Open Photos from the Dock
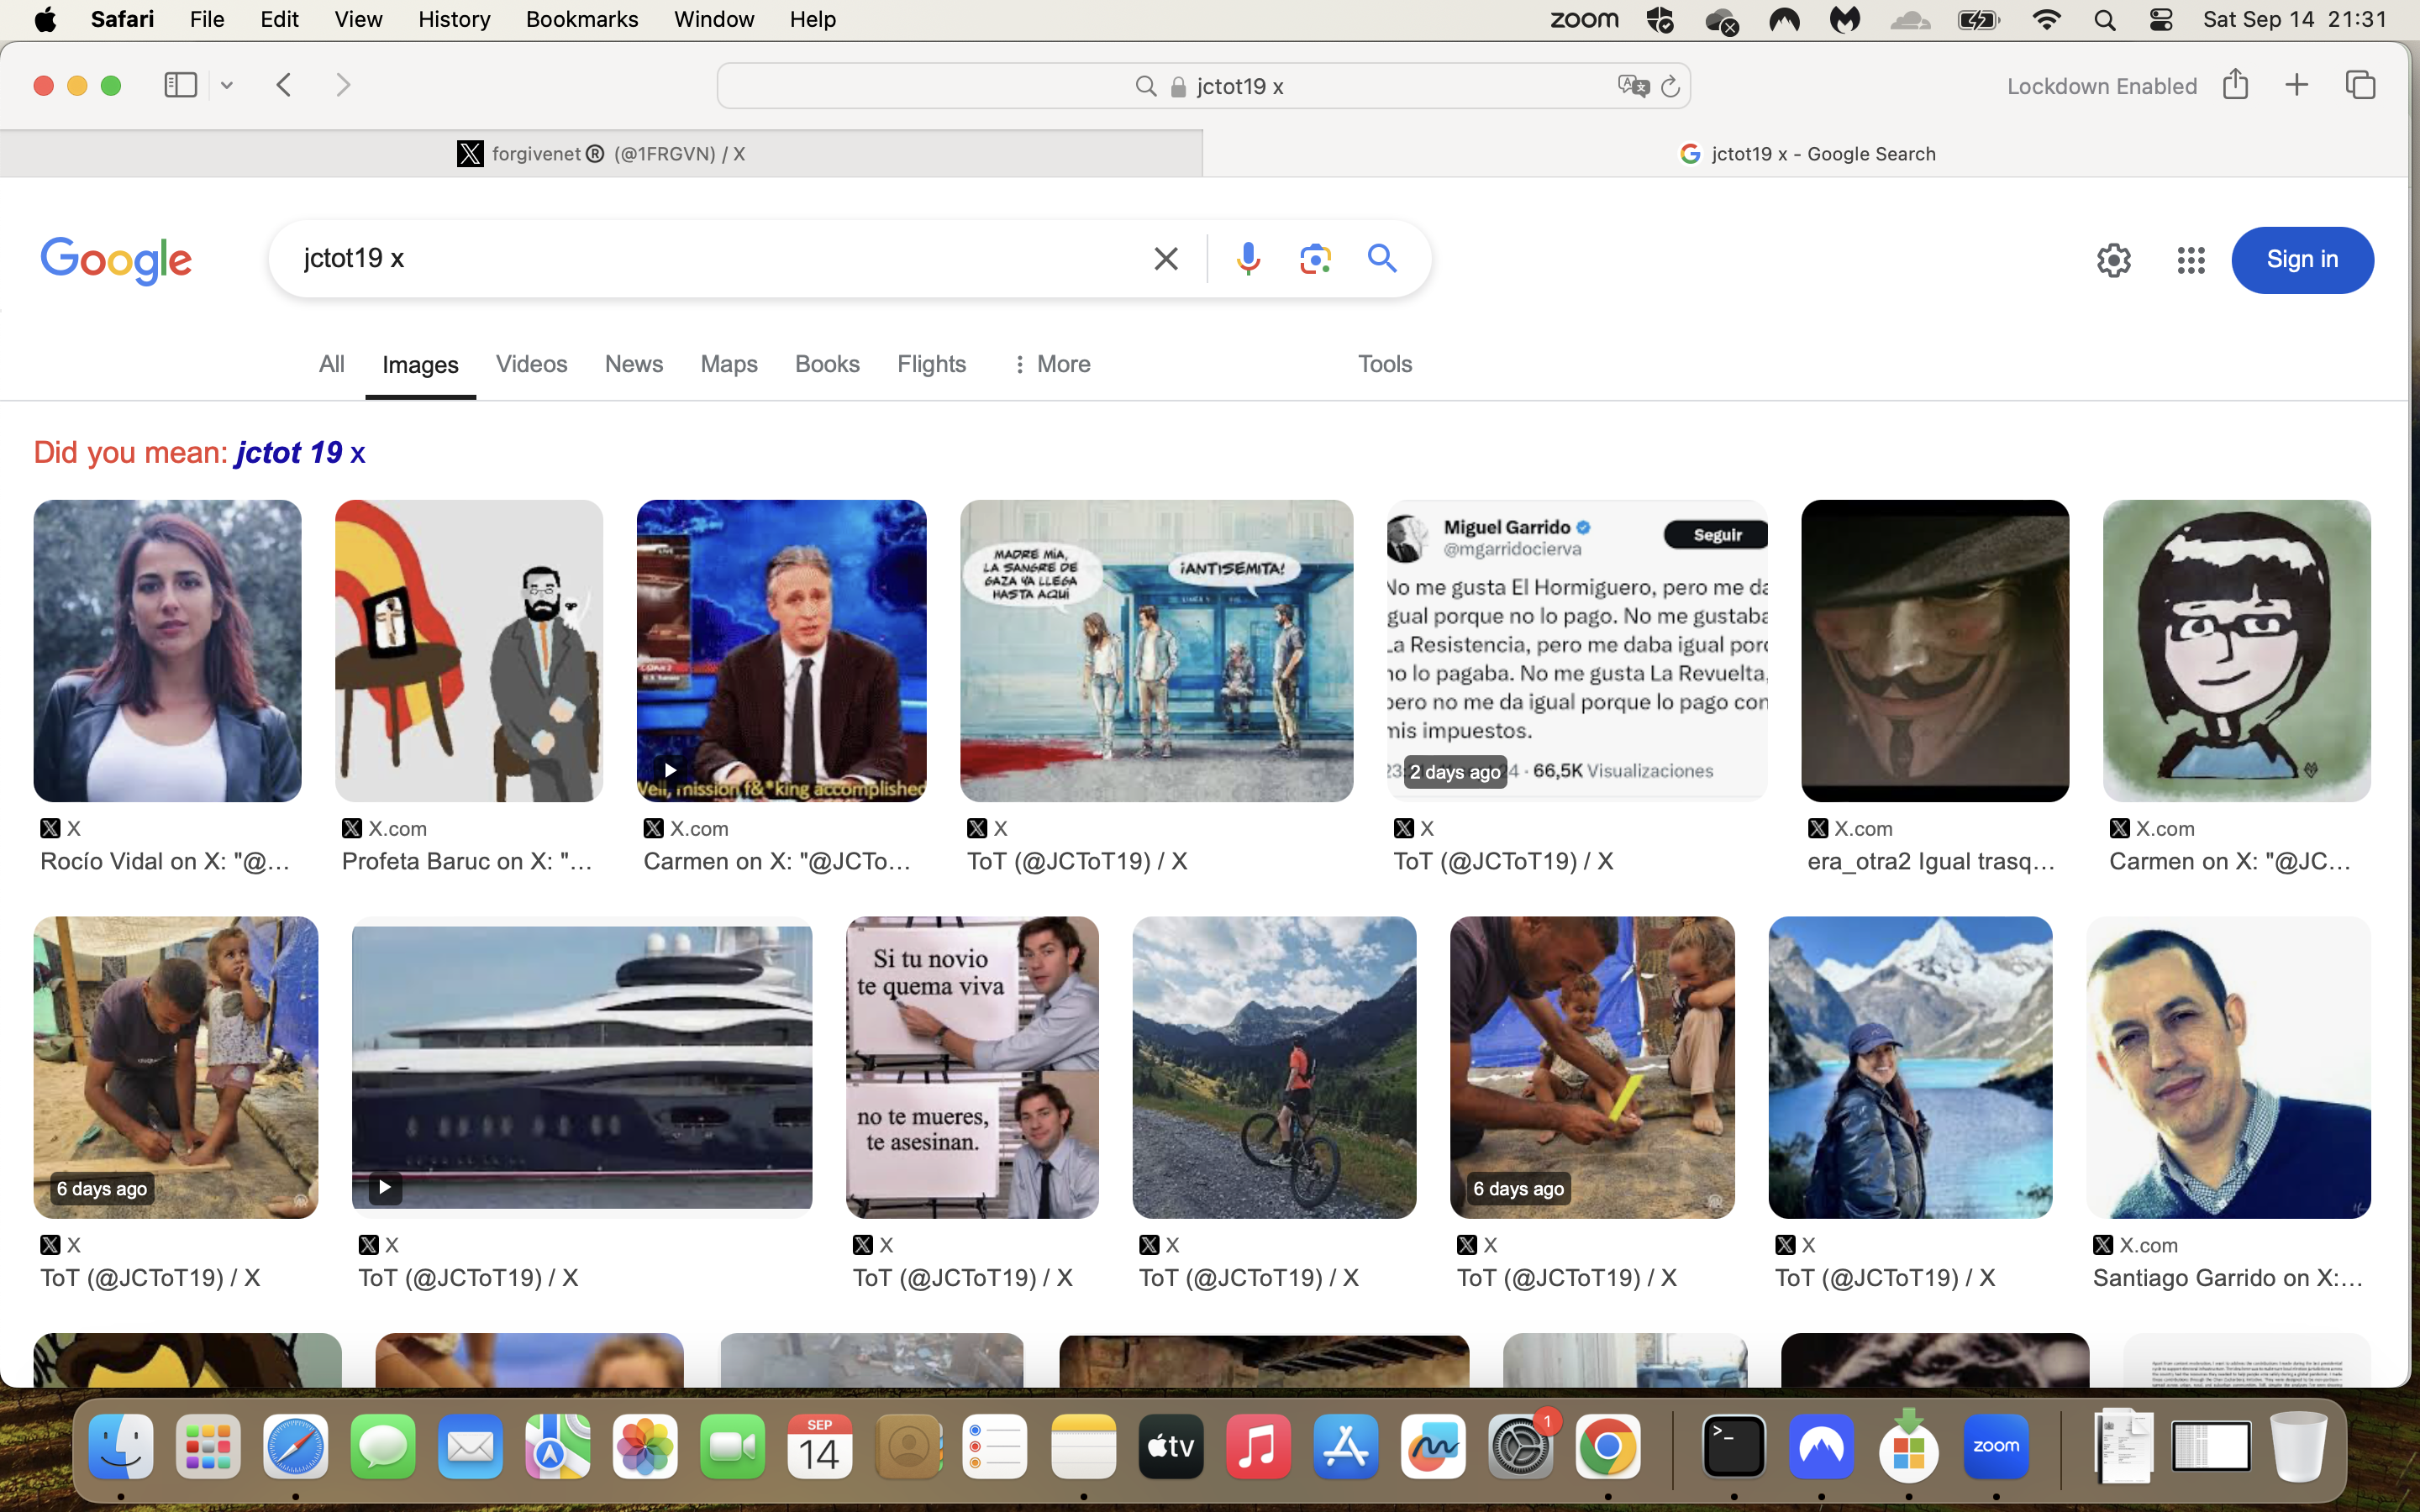Image resolution: width=2420 pixels, height=1512 pixels. click(645, 1446)
